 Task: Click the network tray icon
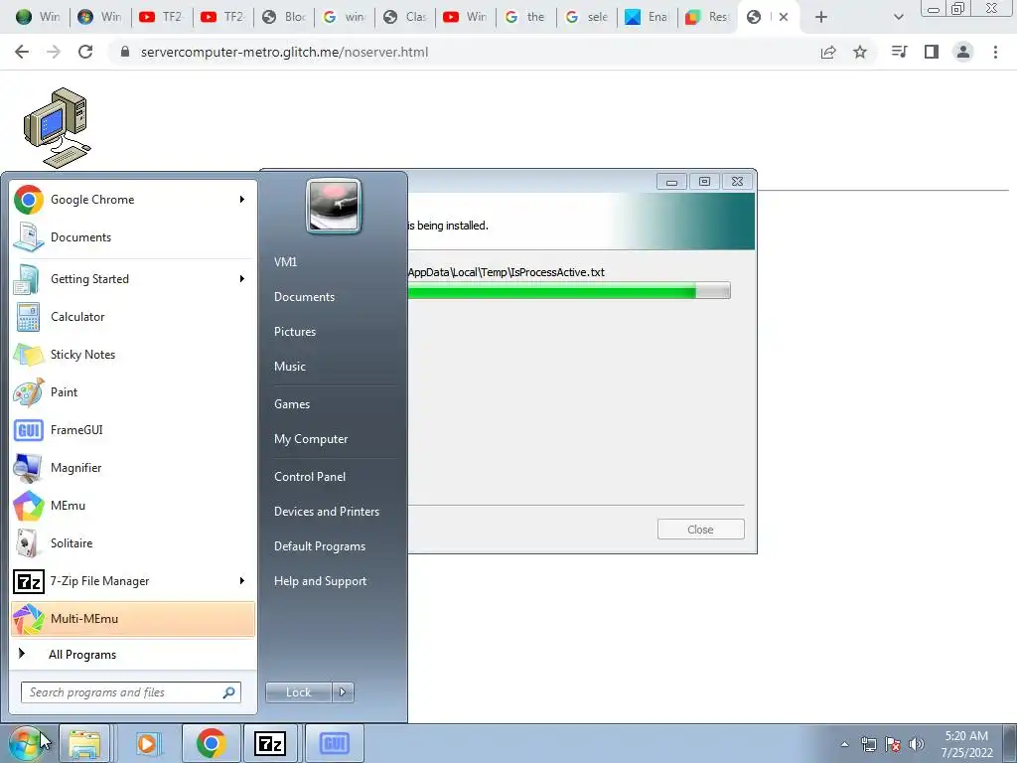868,744
